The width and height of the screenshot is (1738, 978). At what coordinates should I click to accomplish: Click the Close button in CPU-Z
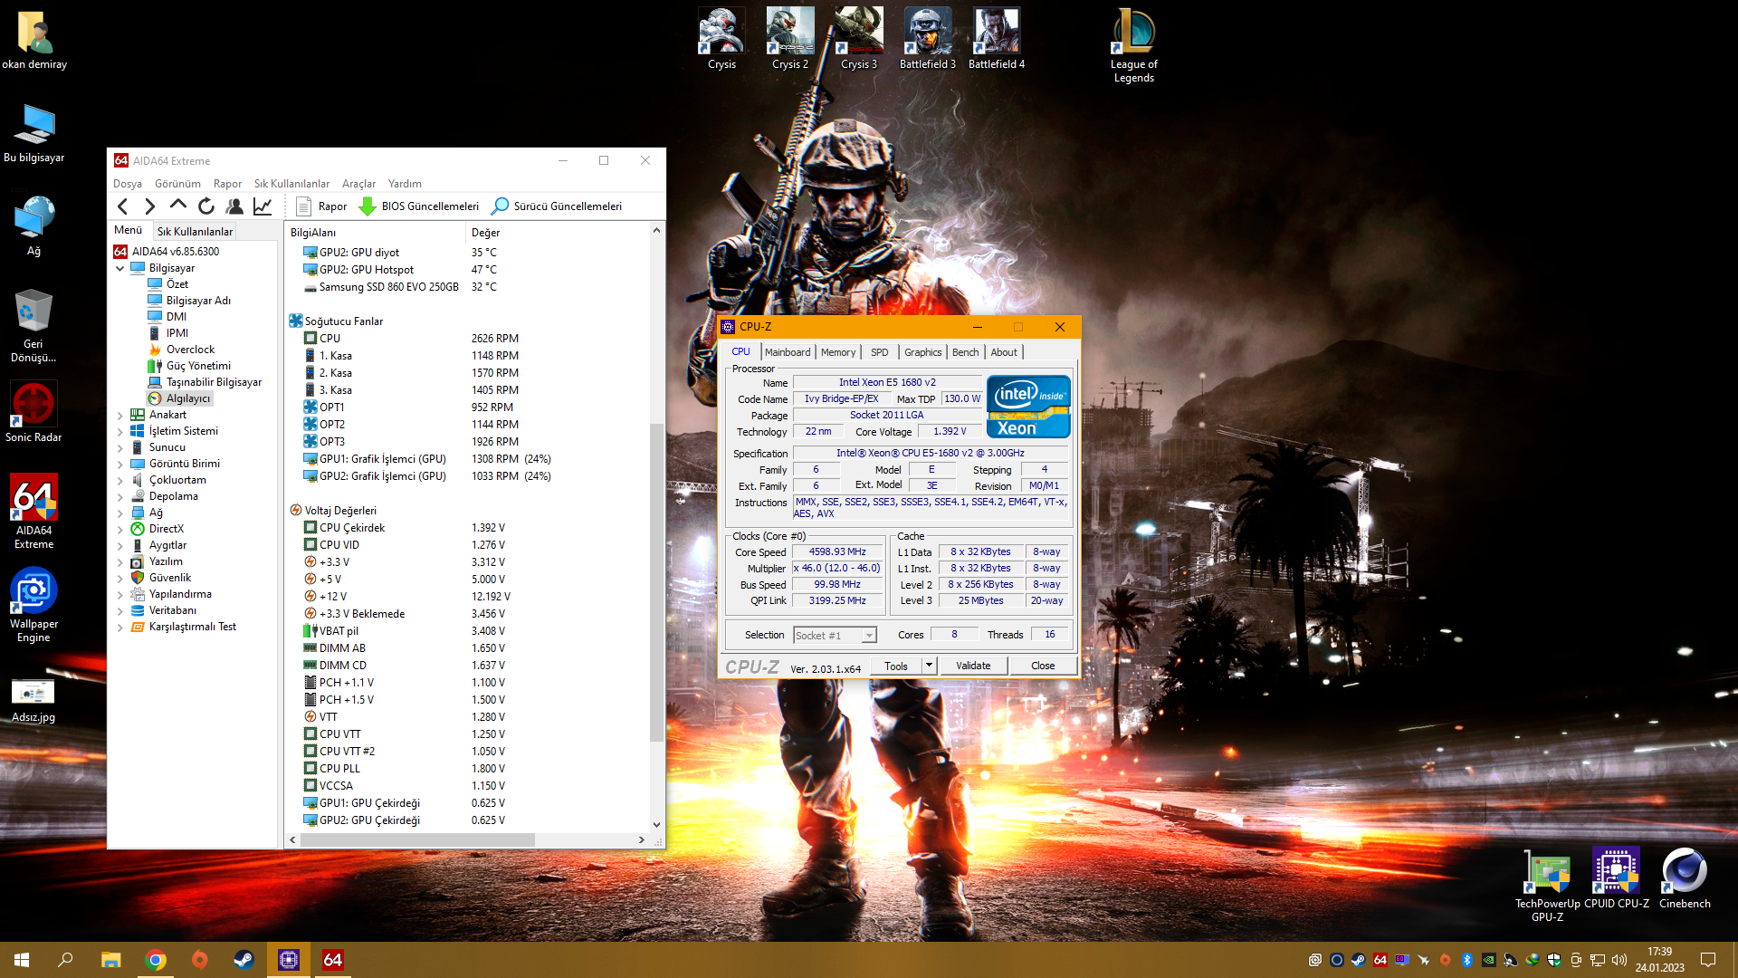pyautogui.click(x=1043, y=666)
